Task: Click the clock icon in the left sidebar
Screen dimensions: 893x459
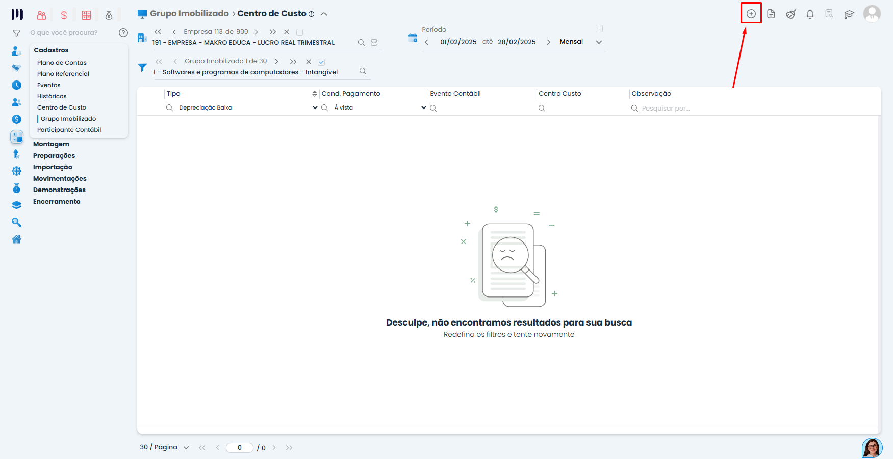Action: [x=16, y=85]
